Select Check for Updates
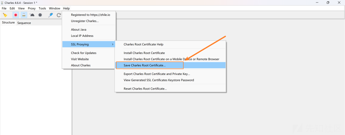 pos(89,53)
